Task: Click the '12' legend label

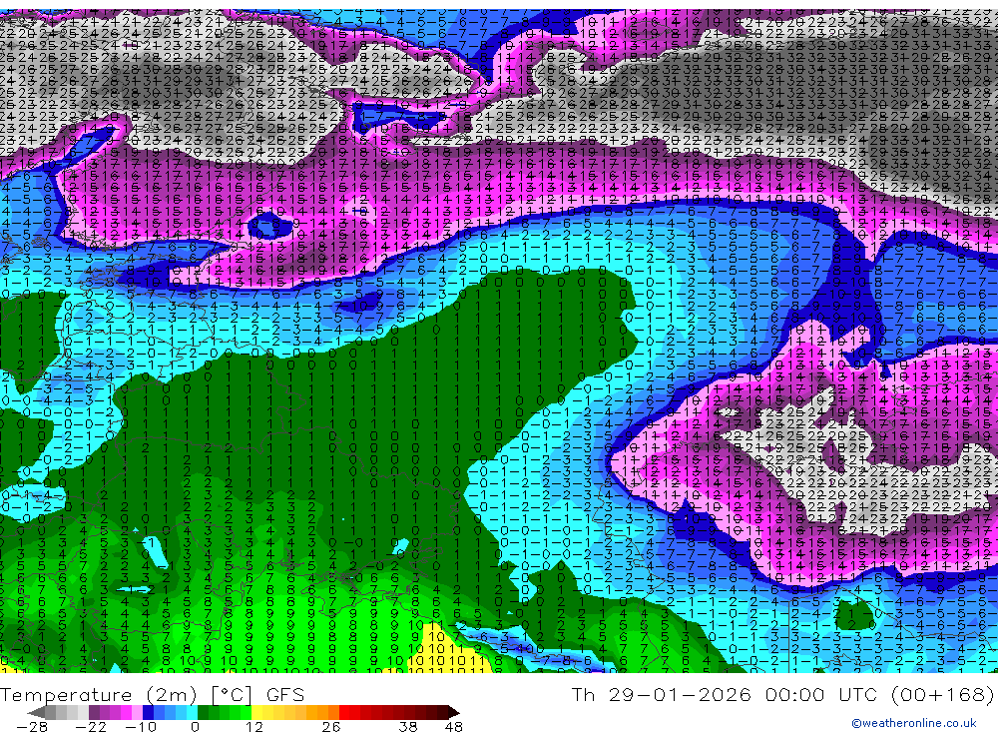Action: click(254, 727)
